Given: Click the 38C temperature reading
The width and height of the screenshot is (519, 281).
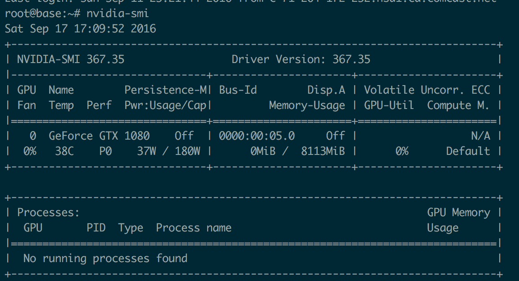Looking at the screenshot, I should tap(64, 151).
